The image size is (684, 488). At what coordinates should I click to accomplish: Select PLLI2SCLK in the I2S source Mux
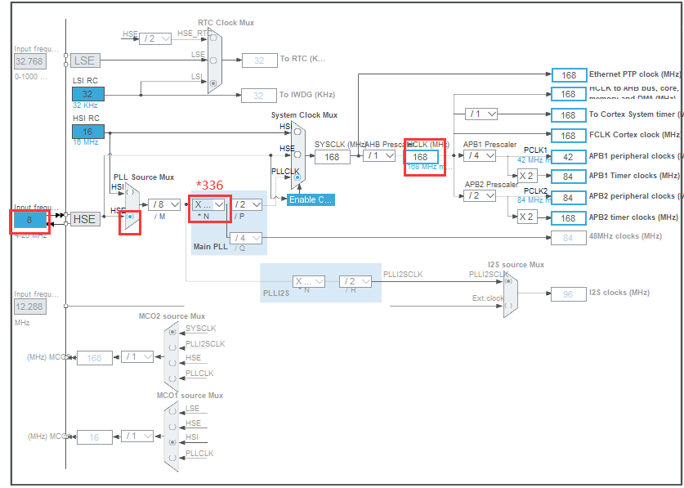[508, 281]
